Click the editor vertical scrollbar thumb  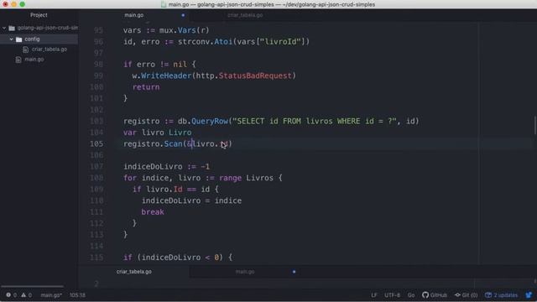(535, 126)
